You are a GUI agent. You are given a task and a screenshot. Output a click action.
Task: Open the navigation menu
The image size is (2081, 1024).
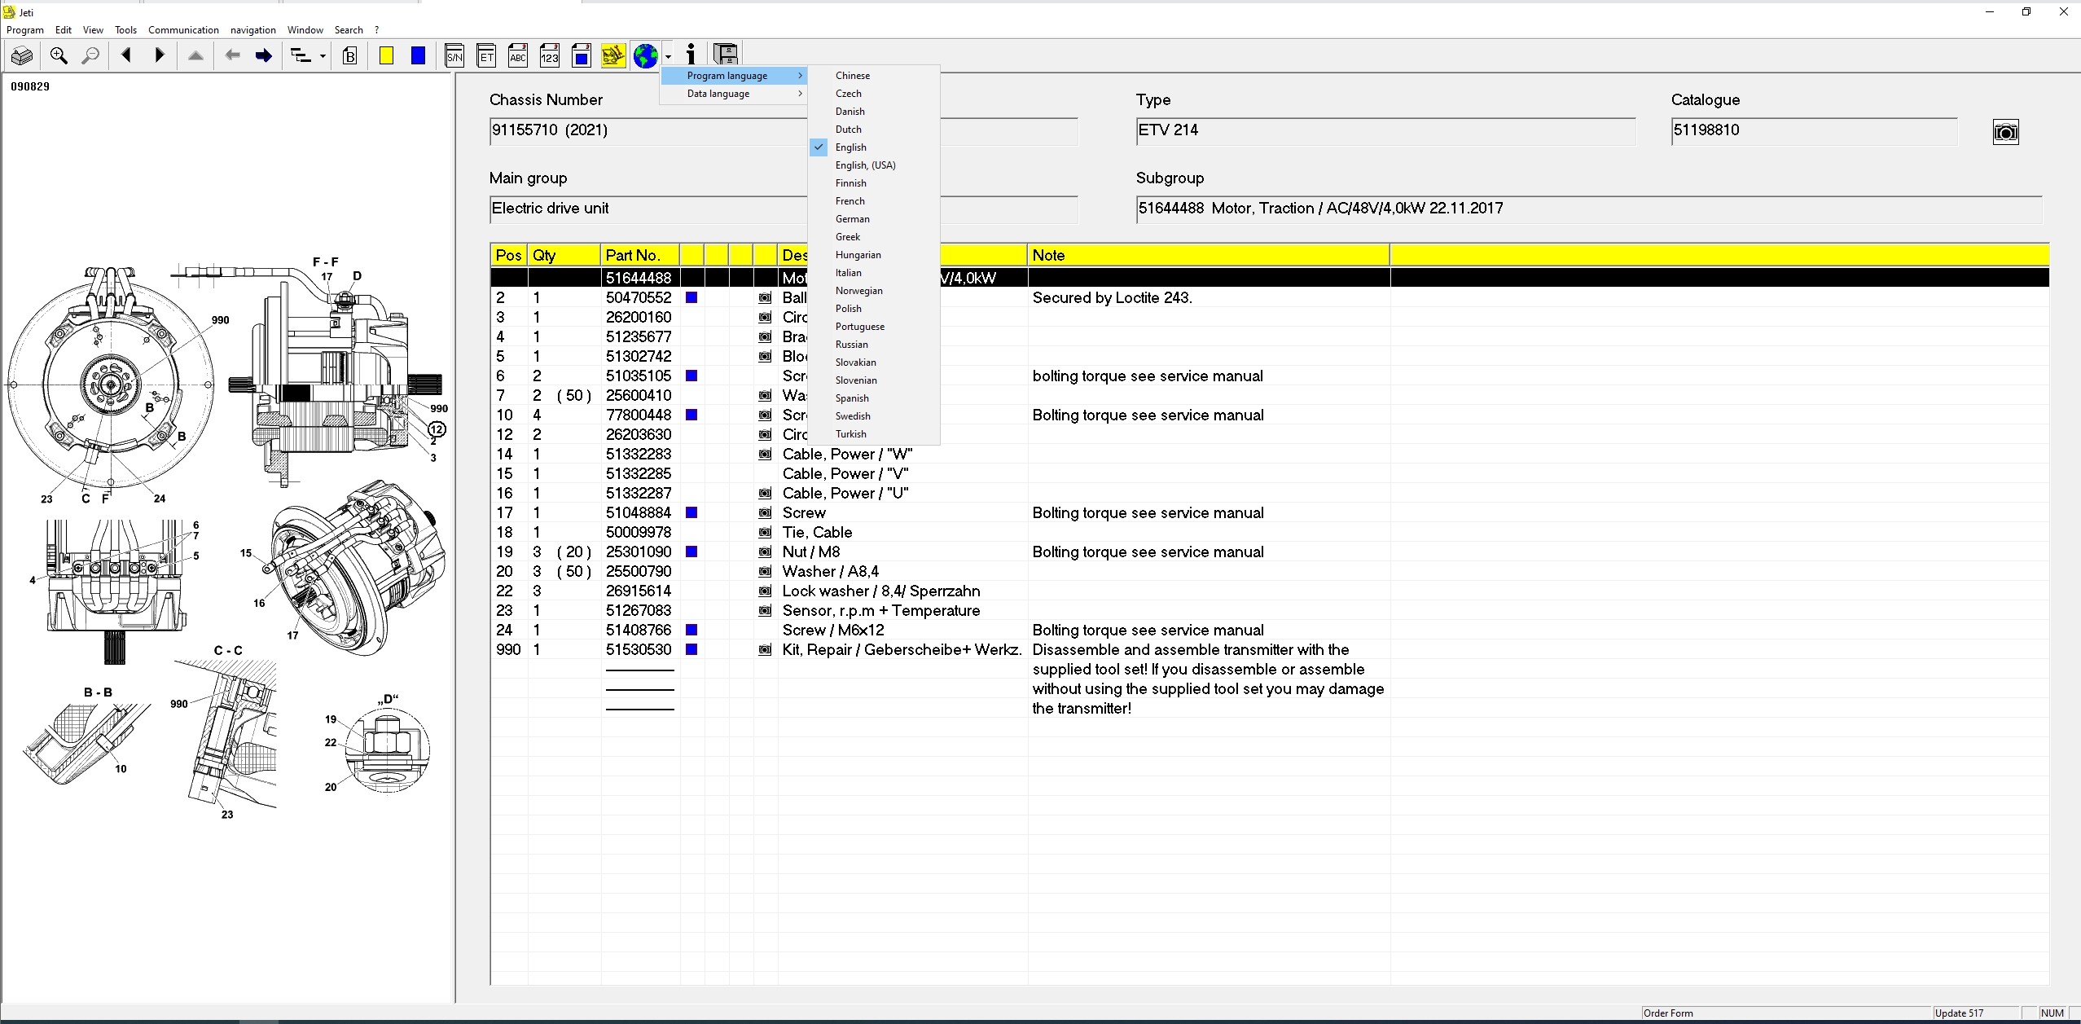[x=253, y=30]
